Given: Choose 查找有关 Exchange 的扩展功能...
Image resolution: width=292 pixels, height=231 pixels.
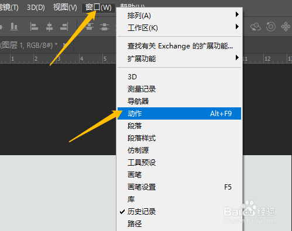Looking at the screenshot, I should coord(179,46).
